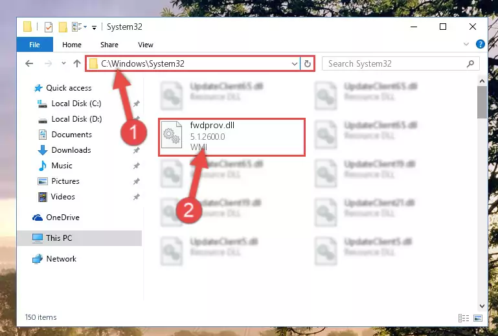Open the address bar history dropdown

point(295,64)
